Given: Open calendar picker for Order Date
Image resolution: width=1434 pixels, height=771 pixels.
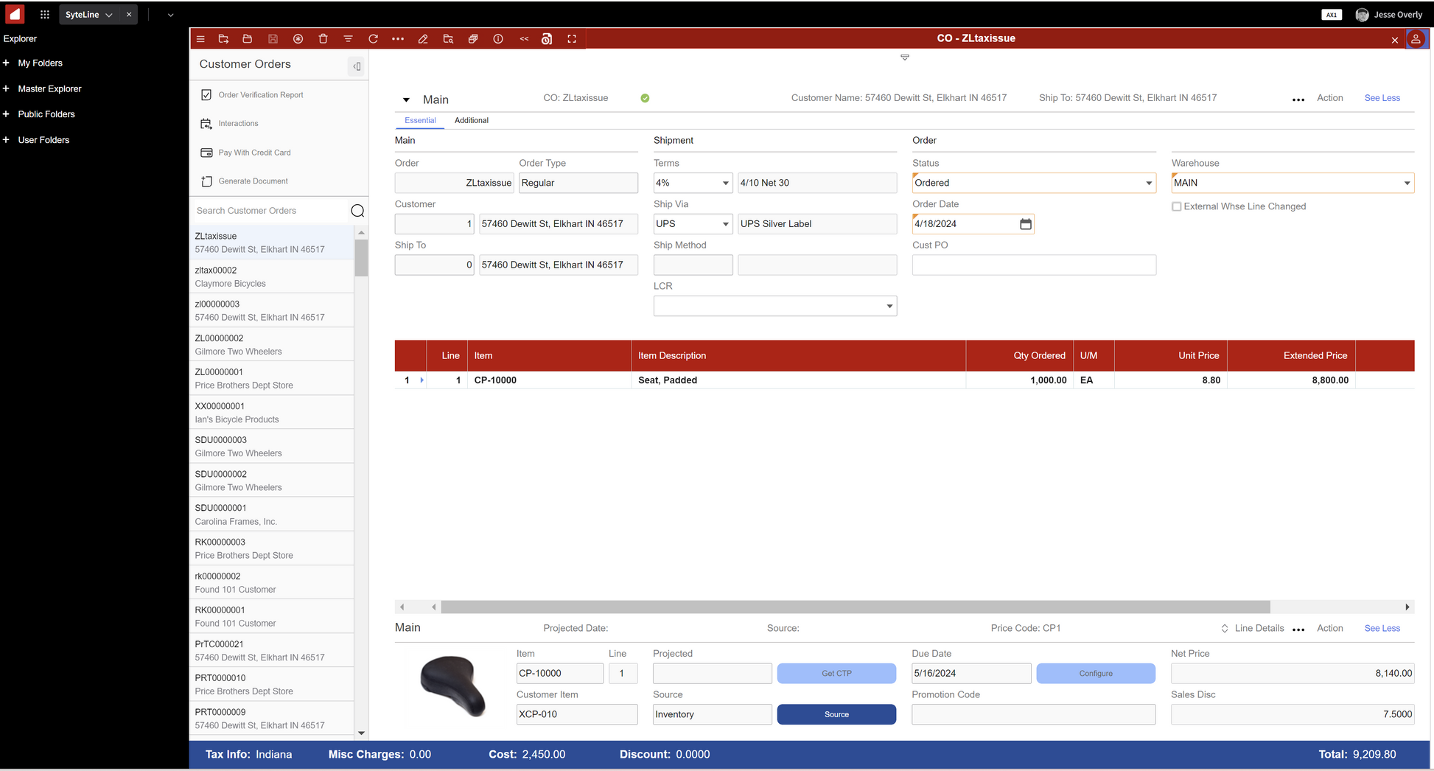Looking at the screenshot, I should point(1025,224).
